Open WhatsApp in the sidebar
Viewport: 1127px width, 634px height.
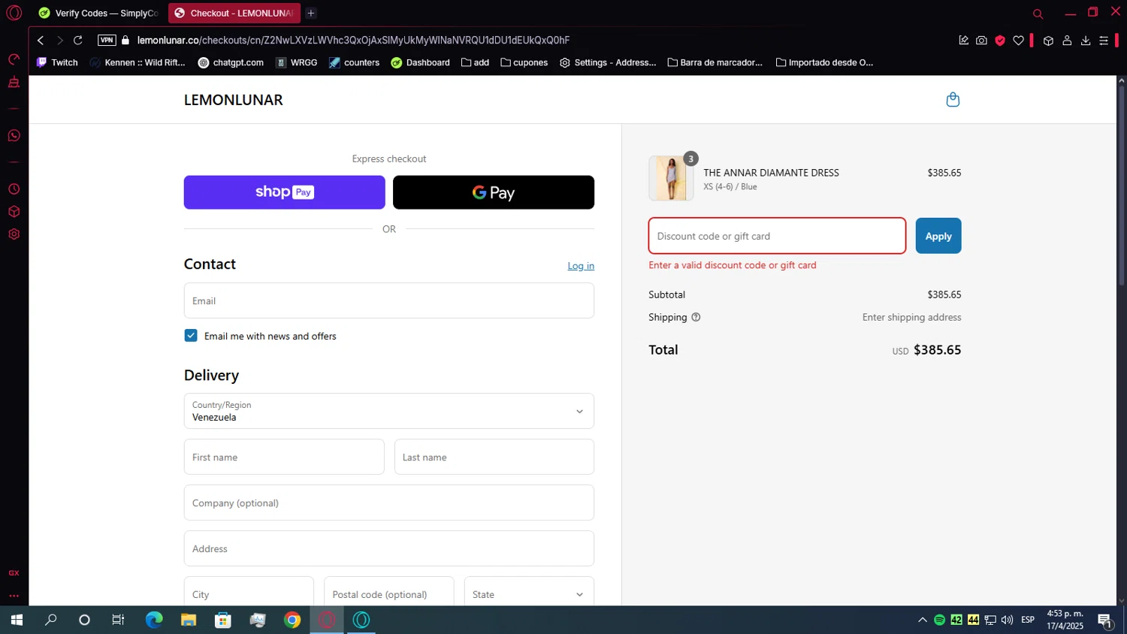(14, 136)
